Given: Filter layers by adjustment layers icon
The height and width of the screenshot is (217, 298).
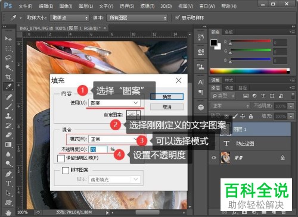Looking at the screenshot, I should click(x=254, y=96).
